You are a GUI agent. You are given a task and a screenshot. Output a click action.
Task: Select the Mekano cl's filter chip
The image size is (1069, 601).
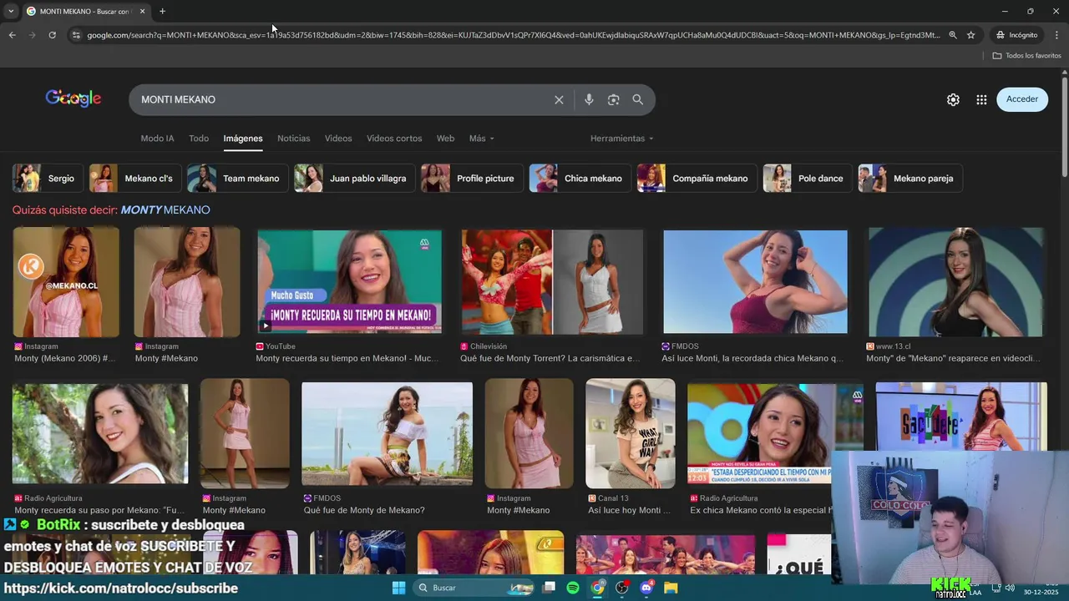click(x=134, y=178)
